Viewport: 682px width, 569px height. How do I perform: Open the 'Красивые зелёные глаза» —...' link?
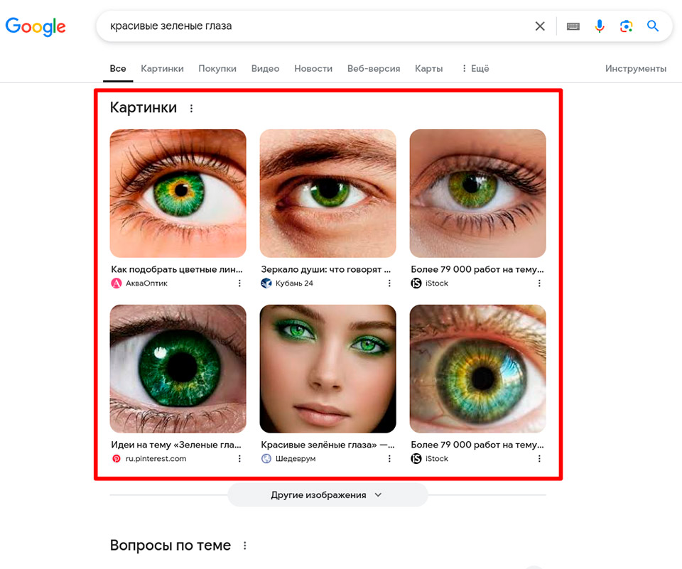(x=328, y=445)
